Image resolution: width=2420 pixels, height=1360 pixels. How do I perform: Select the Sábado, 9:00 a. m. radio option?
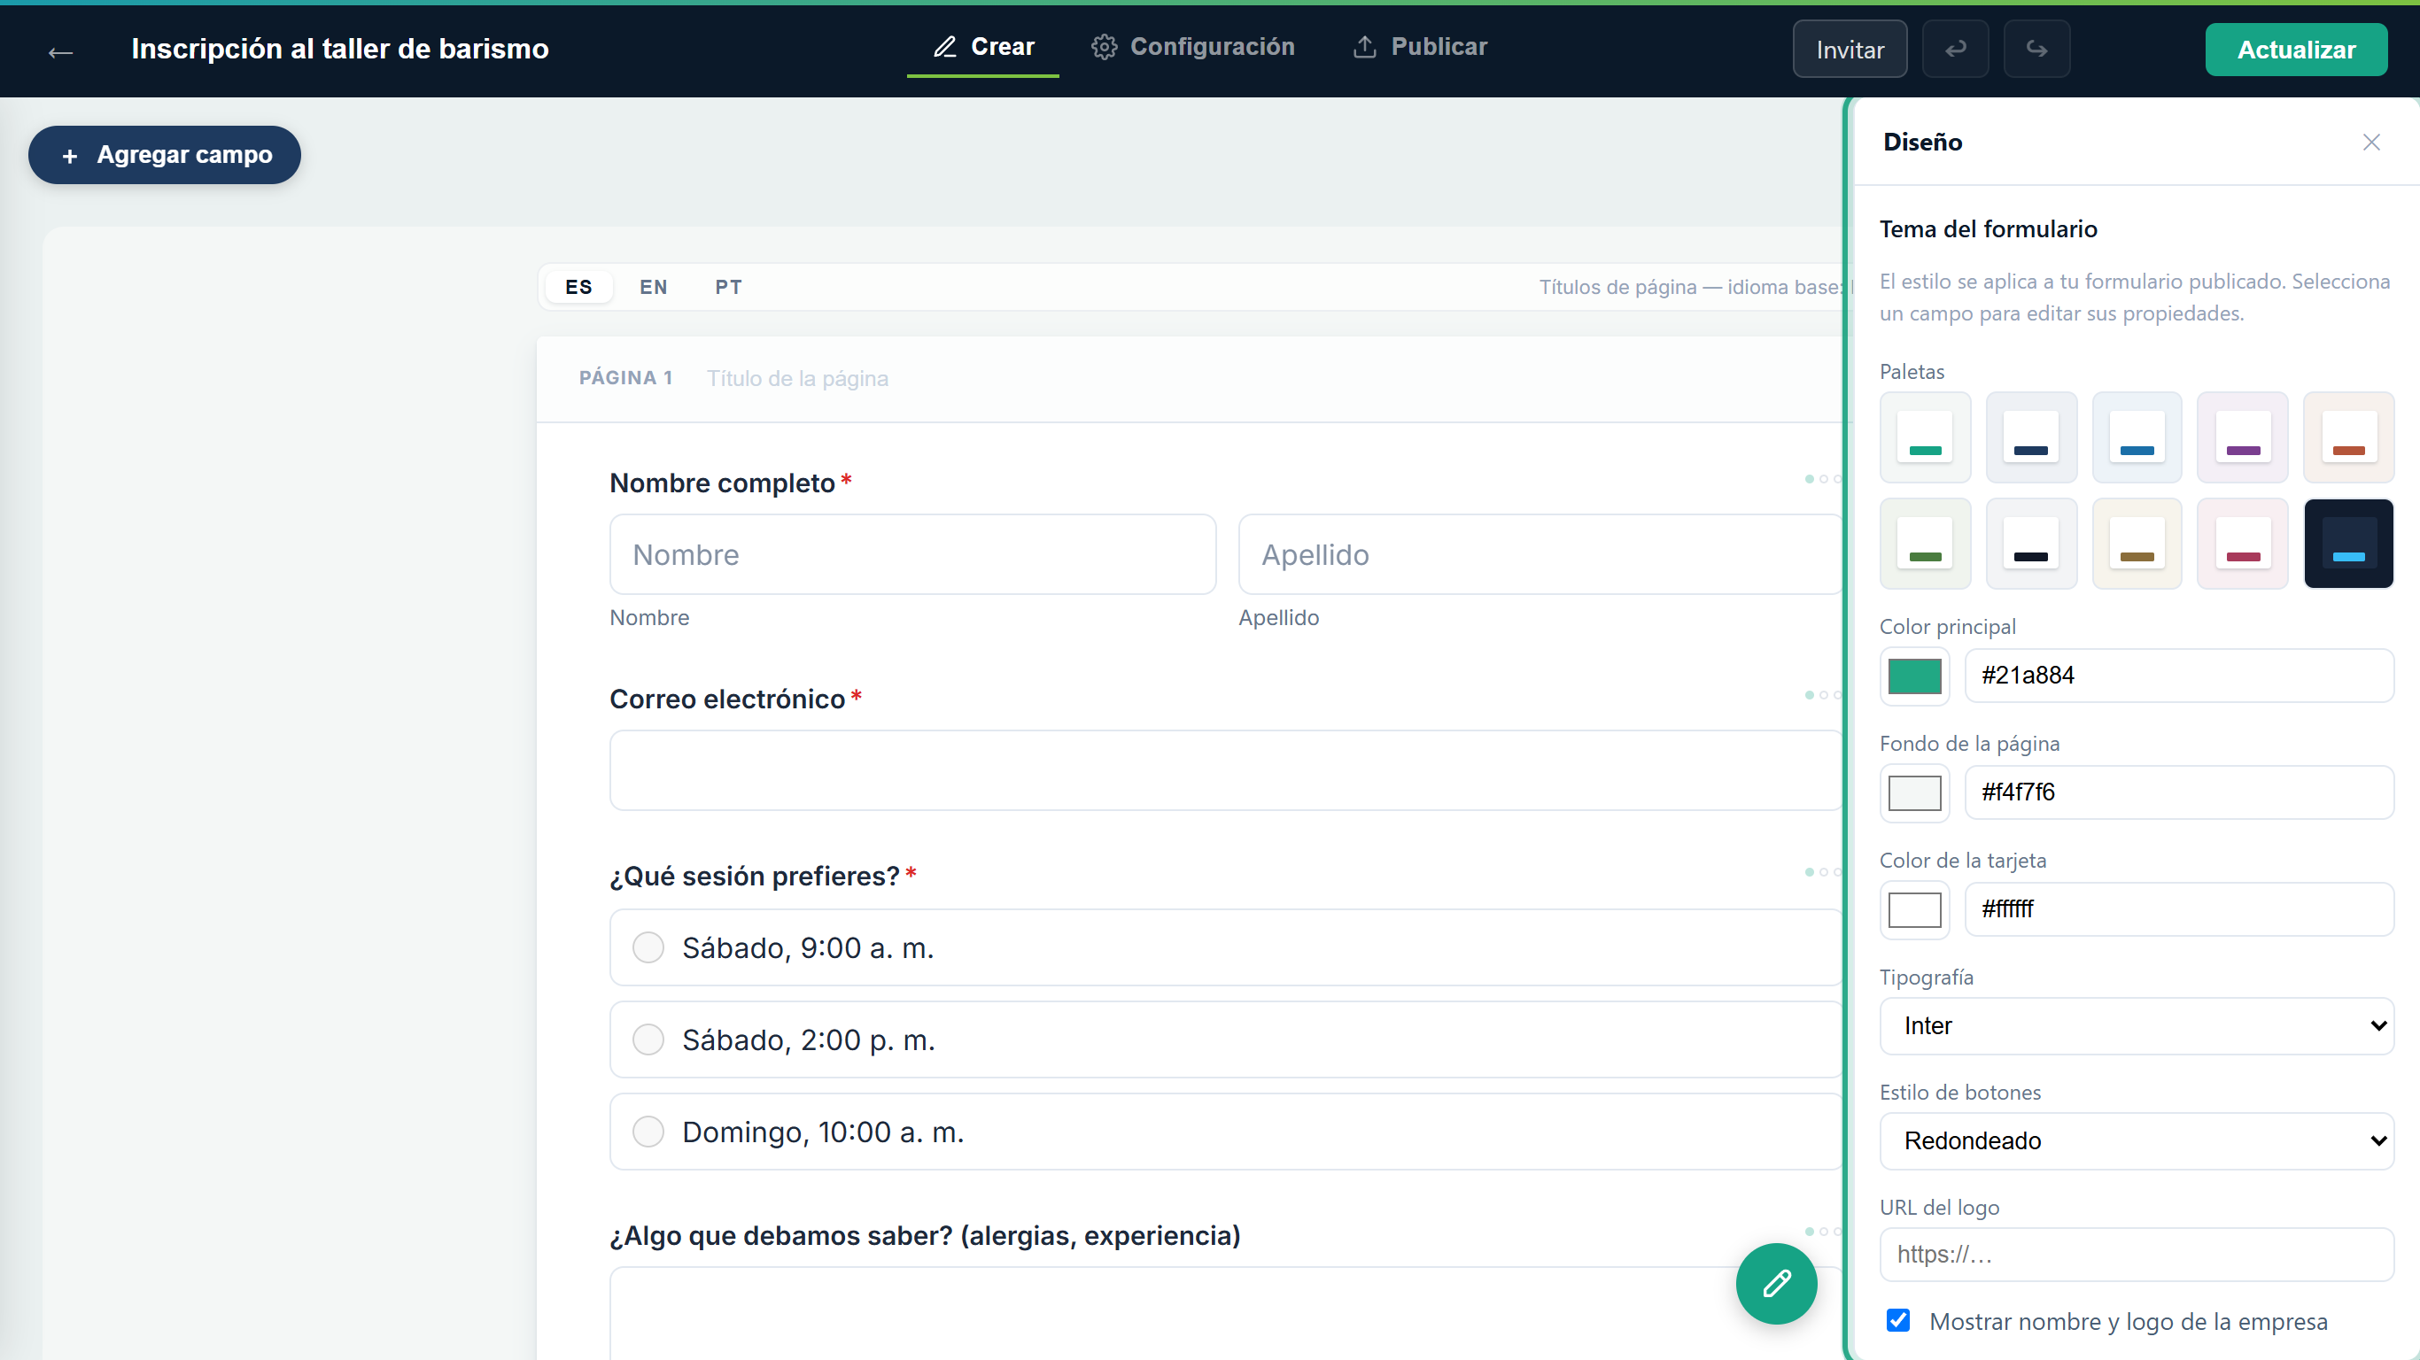tap(1225, 947)
